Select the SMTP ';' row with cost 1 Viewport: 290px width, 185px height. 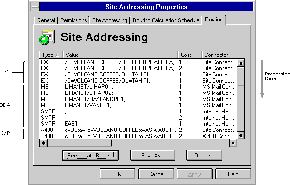(x=138, y=111)
